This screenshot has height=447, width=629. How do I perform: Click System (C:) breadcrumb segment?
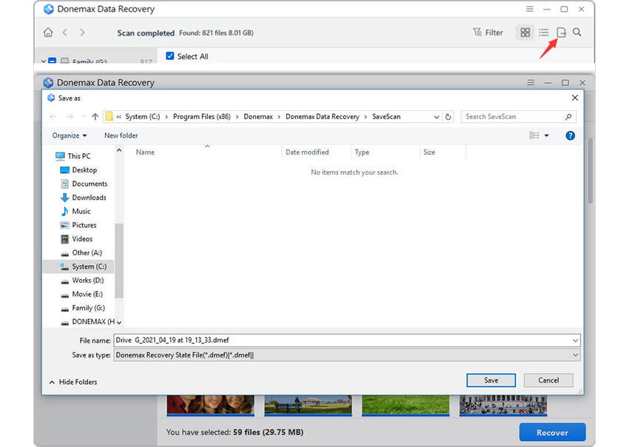pos(143,117)
